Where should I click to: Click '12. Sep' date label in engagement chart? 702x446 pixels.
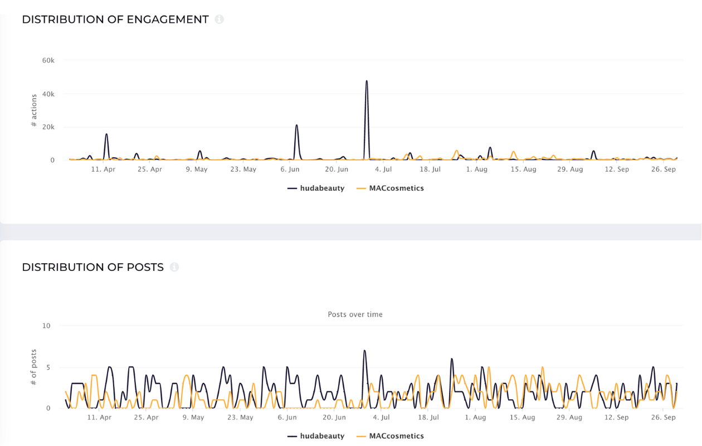pos(617,169)
